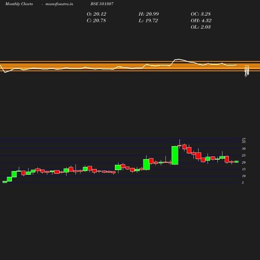Viewport: 260px width, 260px height.
Task: Click the price axis label 30
Action: (x=244, y=149)
